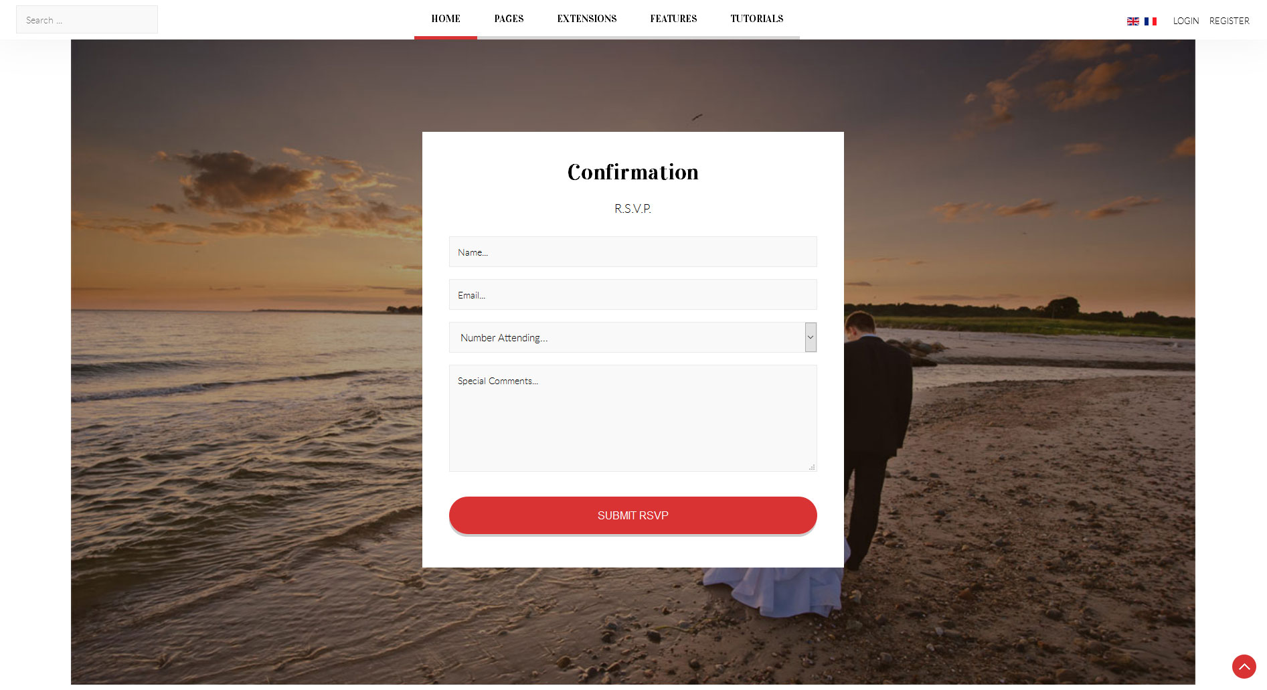1267x690 pixels.
Task: Click the Login link
Action: 1185,21
